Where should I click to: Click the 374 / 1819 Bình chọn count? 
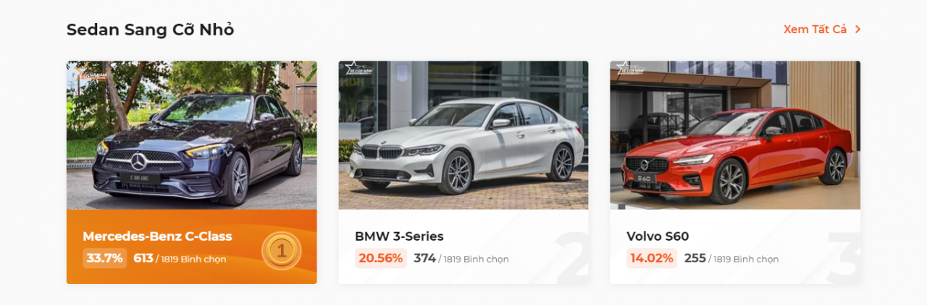(x=461, y=259)
